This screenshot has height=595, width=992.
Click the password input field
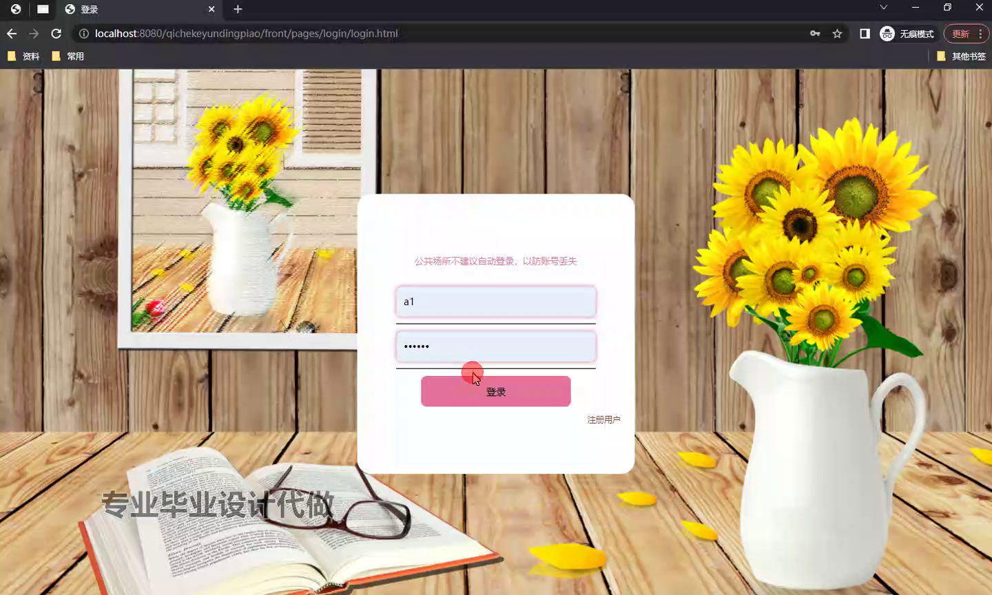pyautogui.click(x=496, y=346)
